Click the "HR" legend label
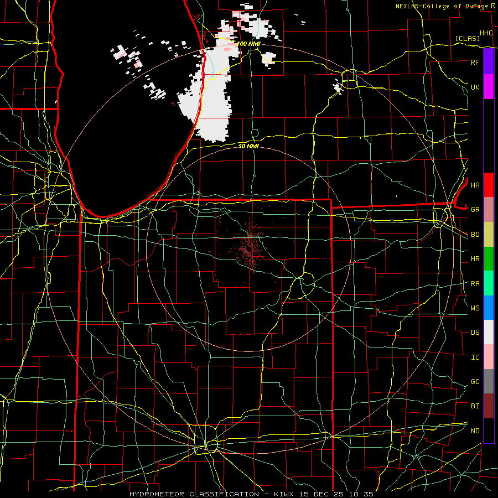 pos(475,259)
